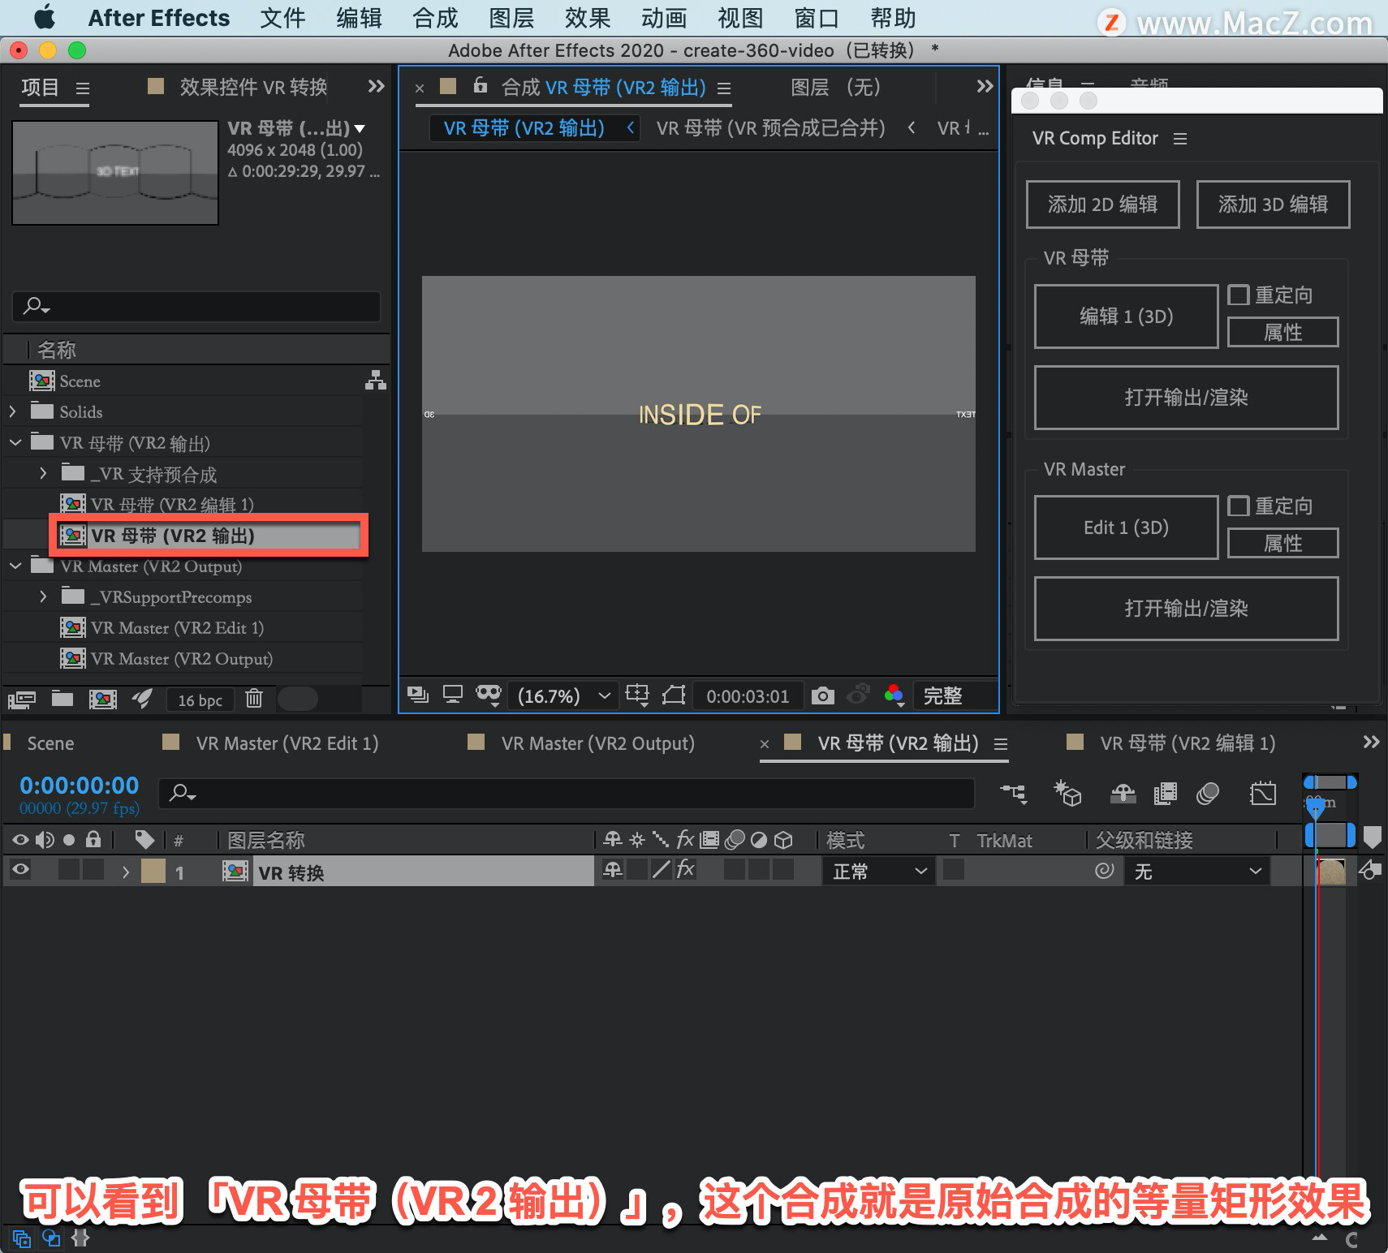Click the Edit 1 (3D) button
The width and height of the screenshot is (1388, 1253).
(x=1126, y=527)
